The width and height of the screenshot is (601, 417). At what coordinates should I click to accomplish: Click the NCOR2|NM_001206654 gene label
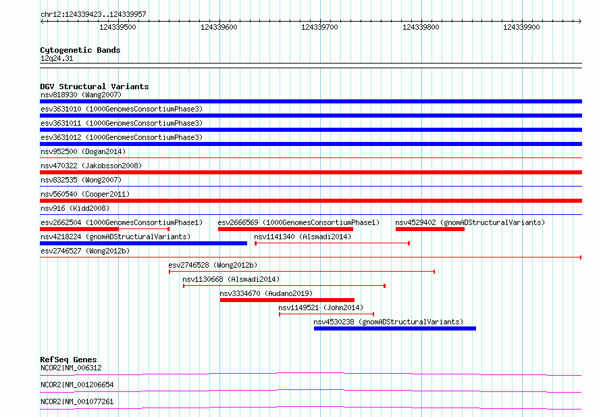click(x=77, y=385)
